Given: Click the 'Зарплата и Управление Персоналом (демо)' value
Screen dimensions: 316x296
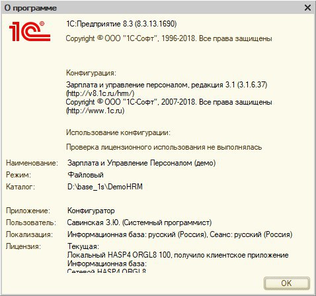Looking at the screenshot, I should click(141, 163).
